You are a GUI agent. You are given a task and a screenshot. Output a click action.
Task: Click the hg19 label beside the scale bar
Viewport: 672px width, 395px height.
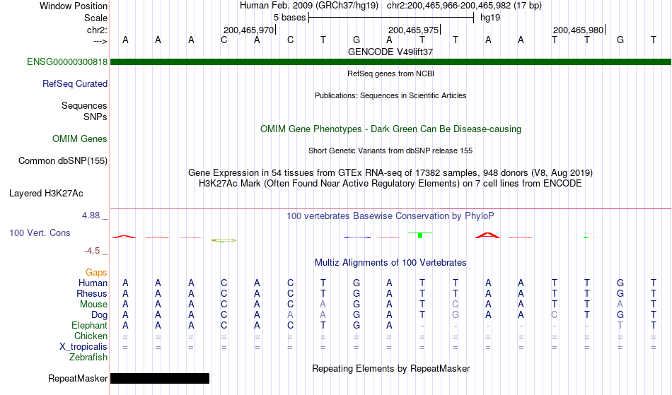[490, 18]
